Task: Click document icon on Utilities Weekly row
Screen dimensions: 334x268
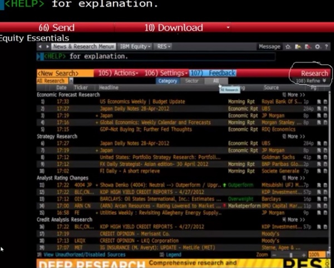Action: coord(325,213)
